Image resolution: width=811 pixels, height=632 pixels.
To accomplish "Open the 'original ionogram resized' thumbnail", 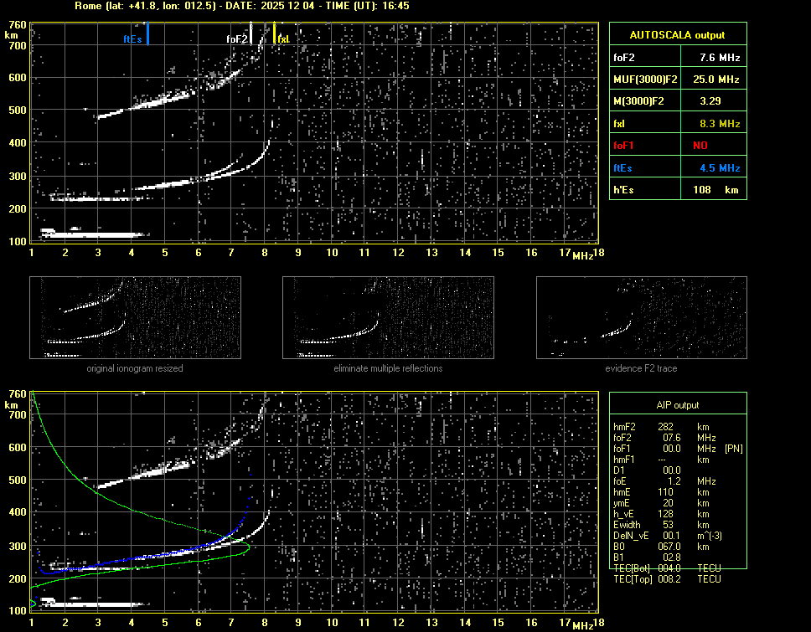I will coord(135,318).
